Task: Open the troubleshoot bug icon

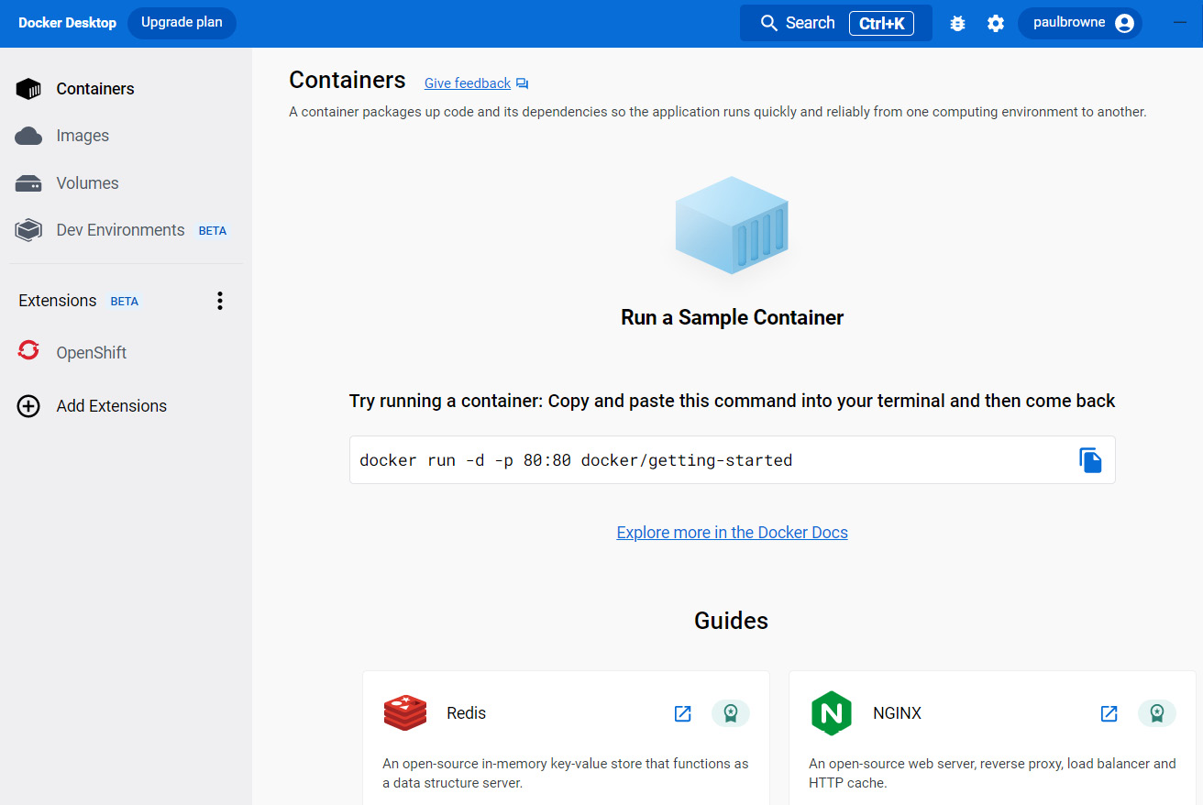Action: click(957, 23)
